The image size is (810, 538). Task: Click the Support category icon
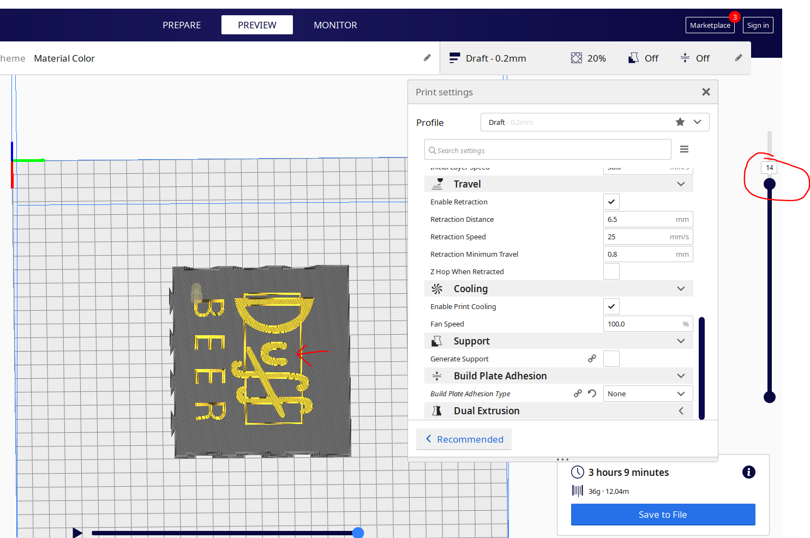pos(437,341)
